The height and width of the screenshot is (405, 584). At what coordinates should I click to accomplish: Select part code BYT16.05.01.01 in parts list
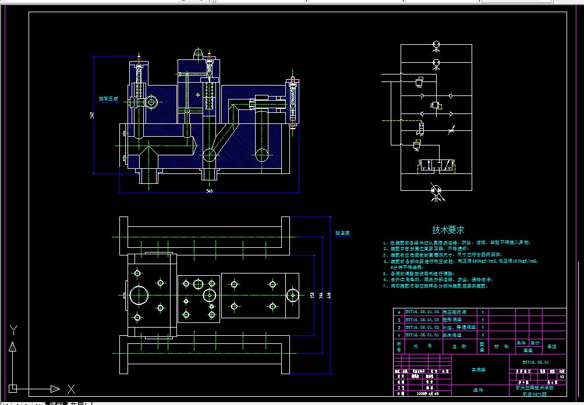422,335
